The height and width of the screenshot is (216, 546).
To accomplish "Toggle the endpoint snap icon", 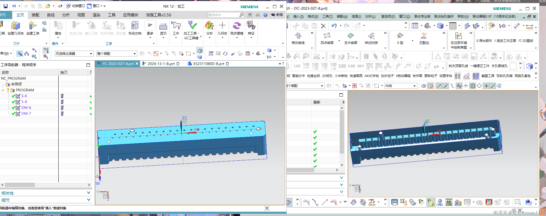I will coord(439,86).
